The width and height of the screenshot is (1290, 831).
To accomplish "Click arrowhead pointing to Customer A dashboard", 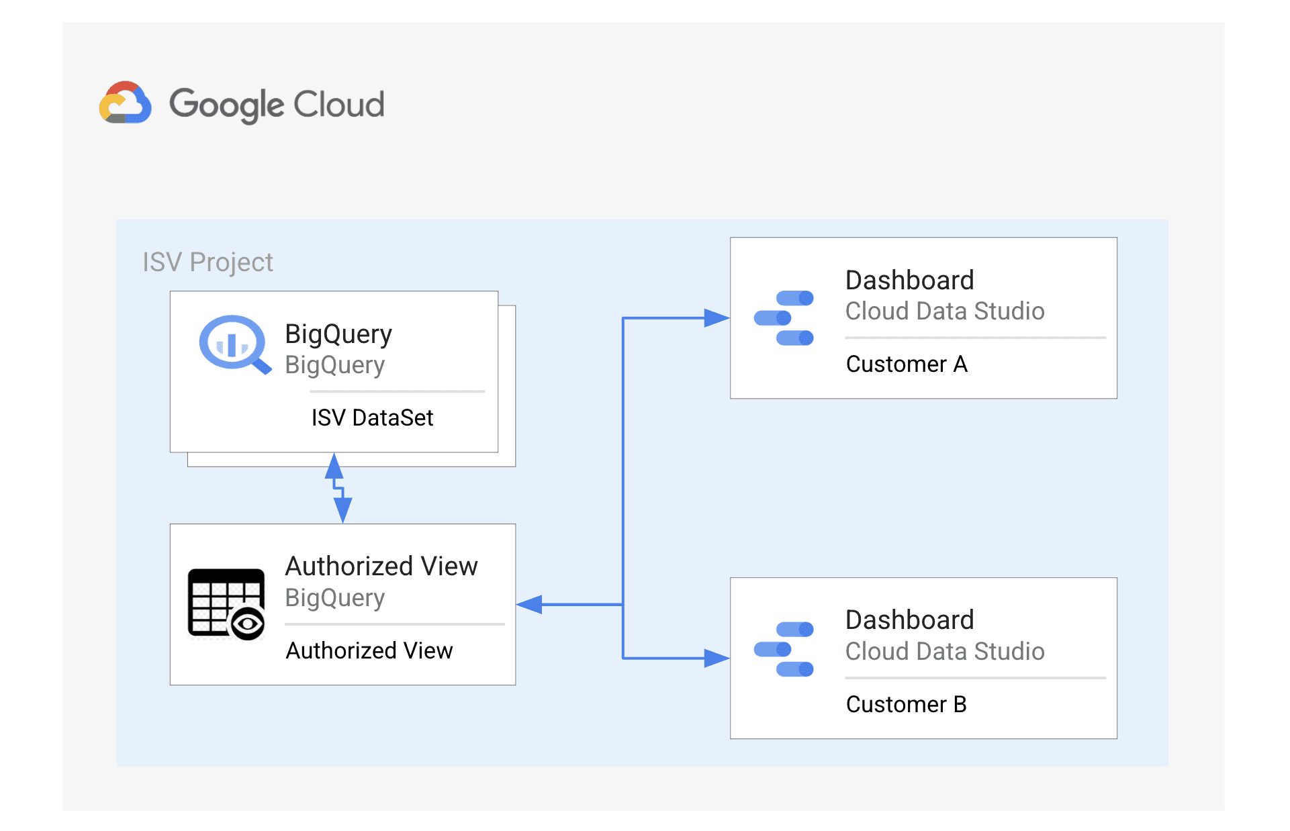I will coord(716,318).
